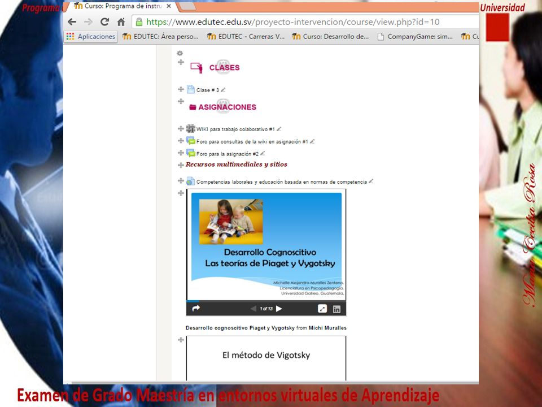This screenshot has width=542, height=407.
Task: Select the Curso: Programa de instru browser tab
Action: (119, 7)
